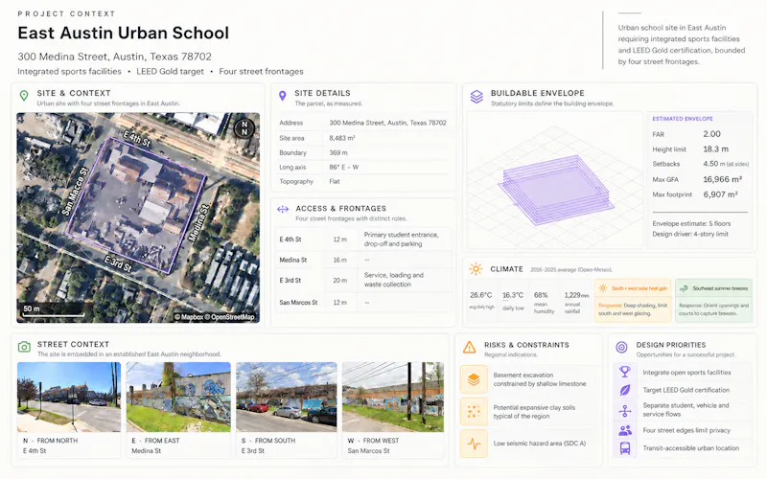Click the 26.6°C avg daily high value
Screen dimensions: 767x479
pos(481,295)
